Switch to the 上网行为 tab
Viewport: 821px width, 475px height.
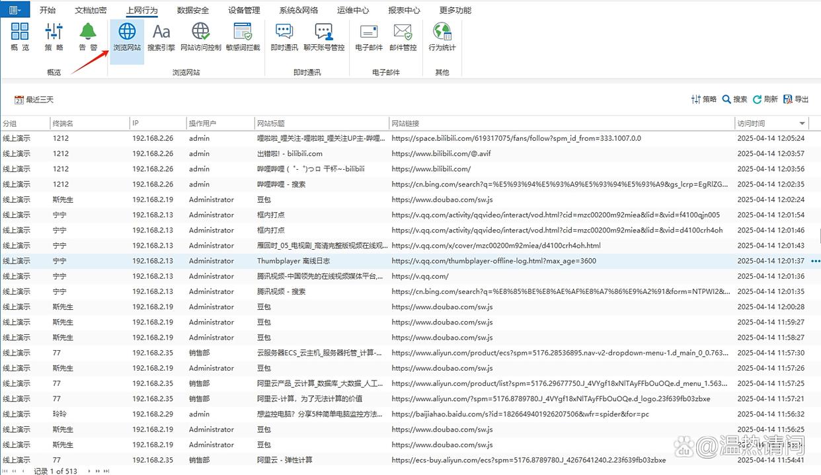click(x=142, y=10)
